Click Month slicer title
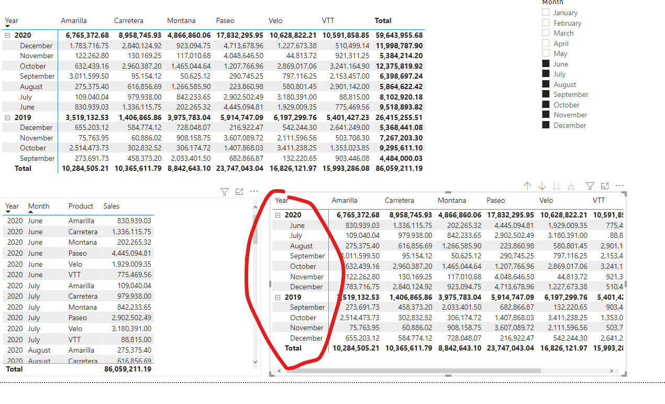This screenshot has height=404, width=665. pos(552,3)
